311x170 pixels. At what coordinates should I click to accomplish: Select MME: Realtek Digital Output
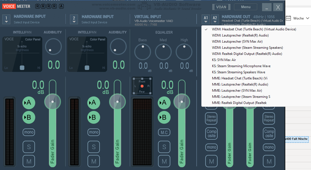[x=239, y=103]
